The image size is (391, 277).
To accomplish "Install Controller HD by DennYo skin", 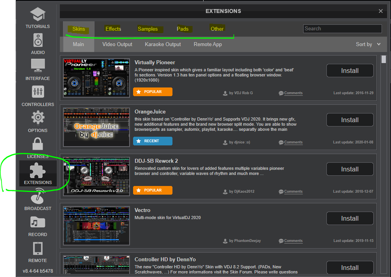I will 350,268.
